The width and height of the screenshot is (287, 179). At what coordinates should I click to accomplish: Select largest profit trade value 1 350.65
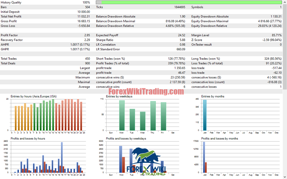click(x=180, y=68)
